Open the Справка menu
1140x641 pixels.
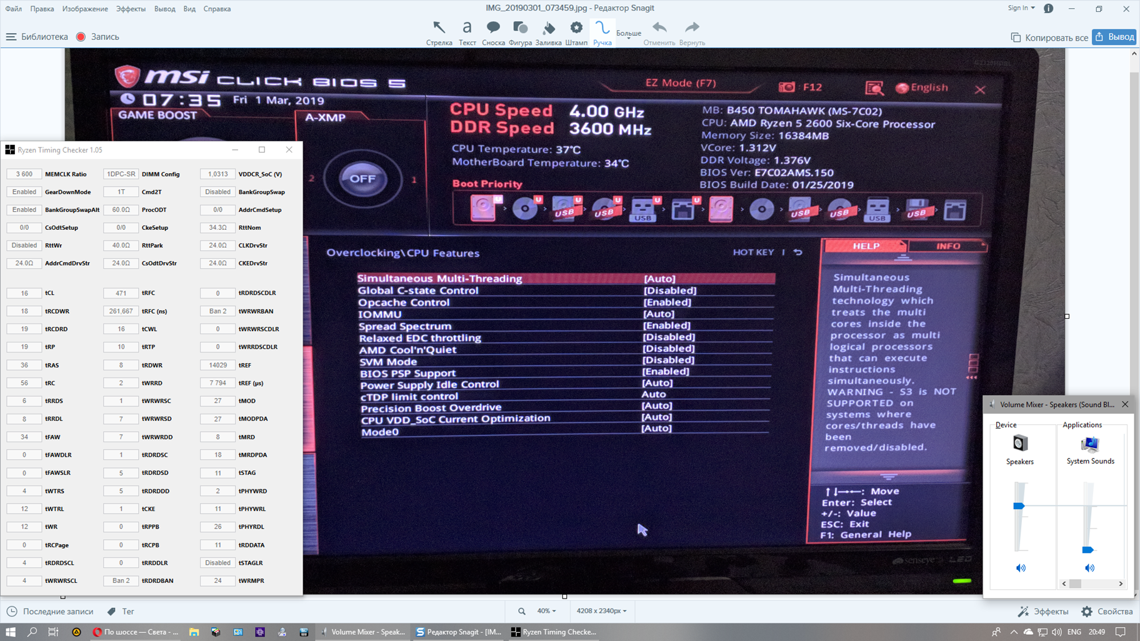(x=217, y=9)
